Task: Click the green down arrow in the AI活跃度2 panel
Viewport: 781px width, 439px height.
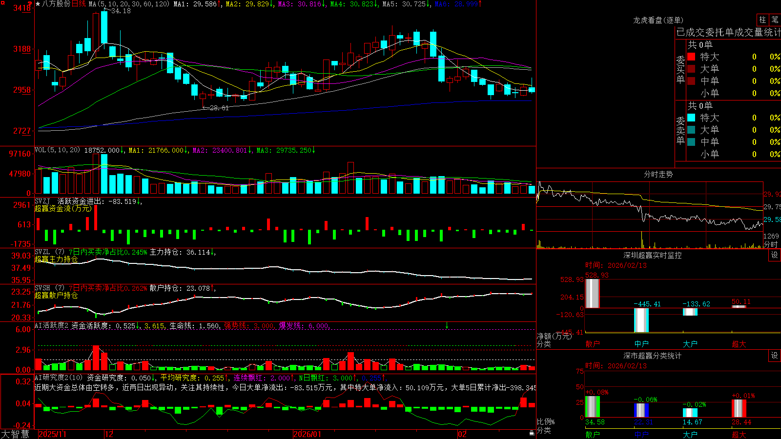Action: click(x=447, y=325)
